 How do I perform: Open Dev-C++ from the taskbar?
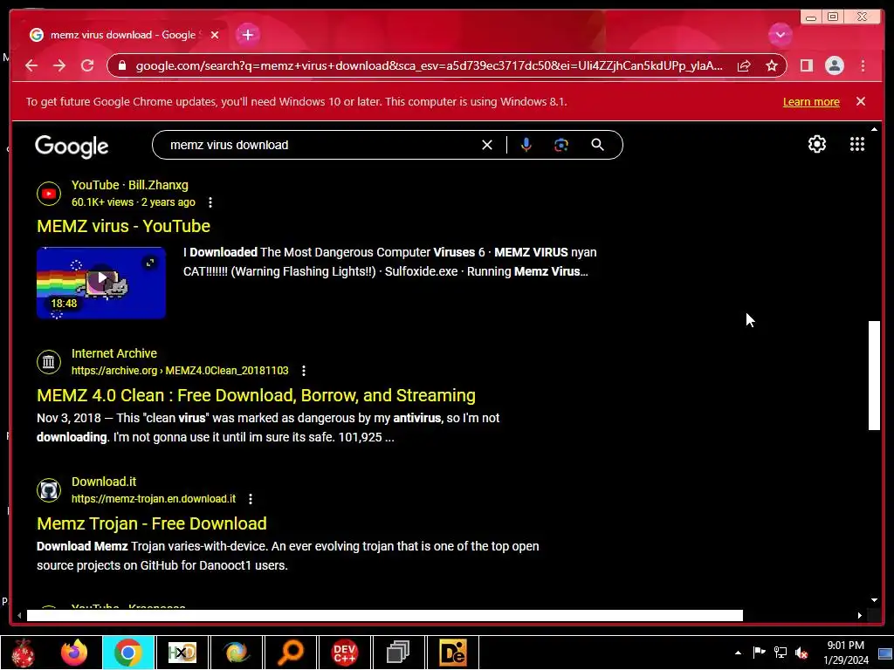(x=344, y=653)
